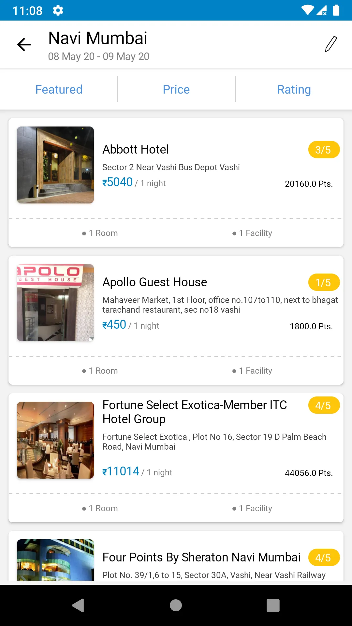Image resolution: width=352 pixels, height=626 pixels.
Task: Tap the back arrow icon
Action: click(x=24, y=45)
